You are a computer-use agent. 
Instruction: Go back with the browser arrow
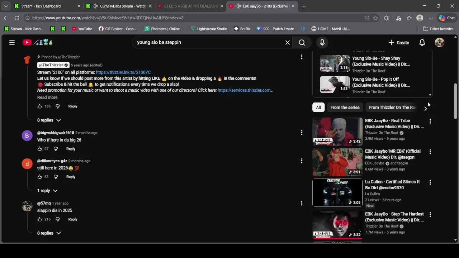(6, 18)
